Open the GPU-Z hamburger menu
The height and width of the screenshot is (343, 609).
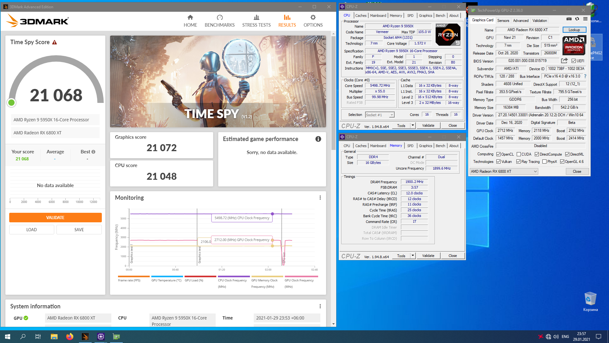tap(586, 19)
